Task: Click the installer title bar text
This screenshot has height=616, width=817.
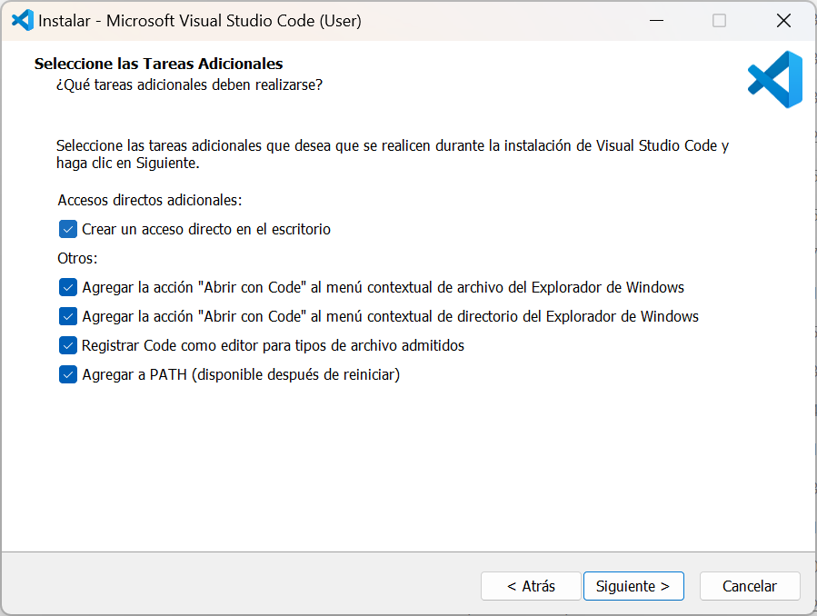Action: (200, 19)
